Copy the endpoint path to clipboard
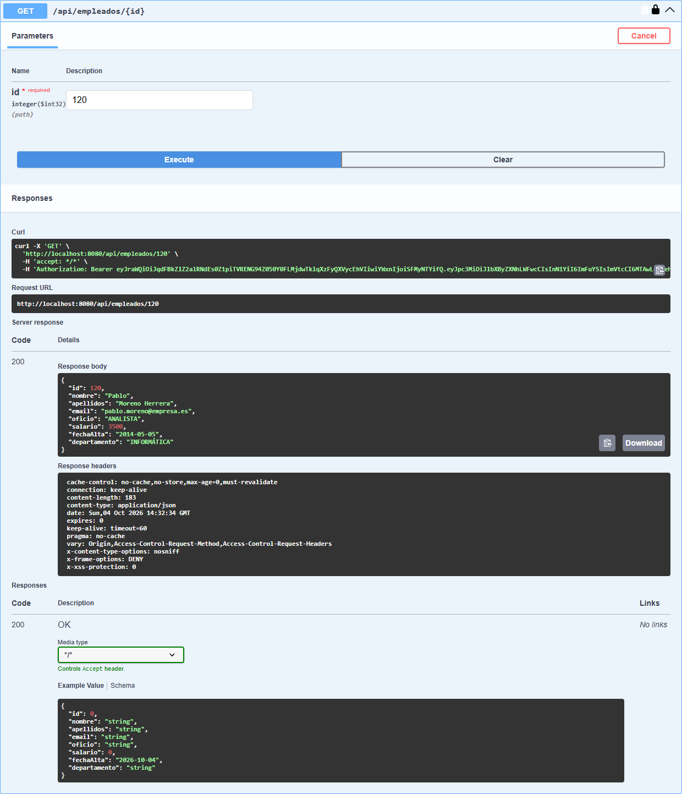Screen dimensions: 682x794 (645, 10)
